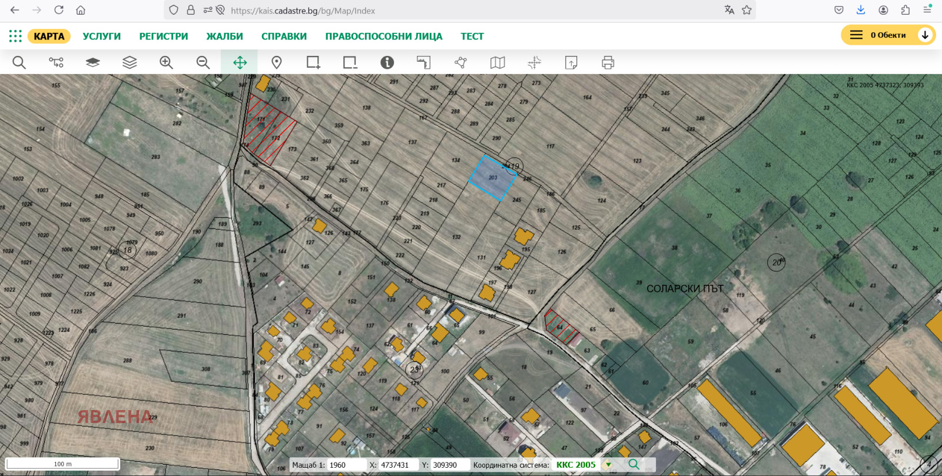
Task: Toggle remove-from-selection rectangle tool
Action: click(350, 62)
